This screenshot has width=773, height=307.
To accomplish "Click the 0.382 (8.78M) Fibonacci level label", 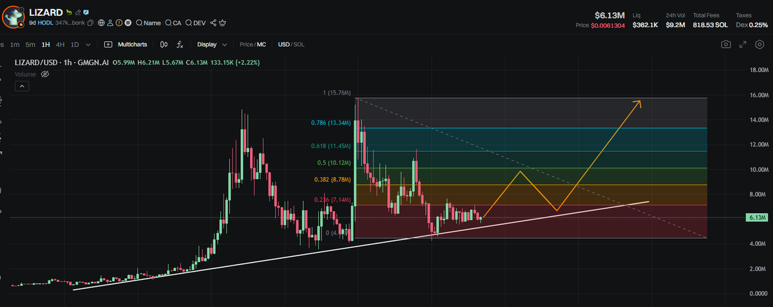I will tap(332, 180).
